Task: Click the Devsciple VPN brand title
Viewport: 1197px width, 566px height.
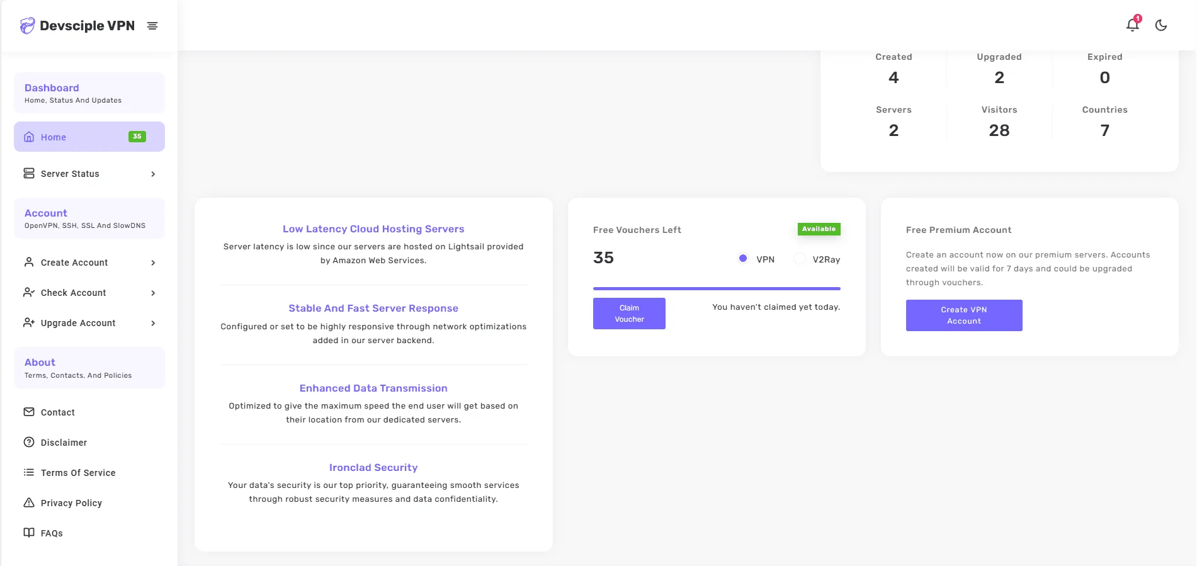Action: tap(87, 26)
